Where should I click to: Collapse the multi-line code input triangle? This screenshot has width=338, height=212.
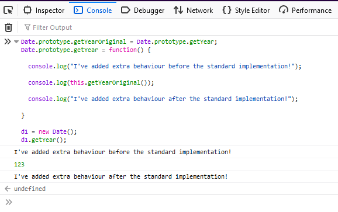point(16,41)
